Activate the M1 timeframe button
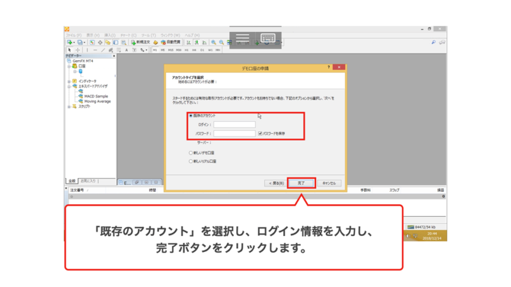This screenshot has height=287, width=511. [155, 50]
